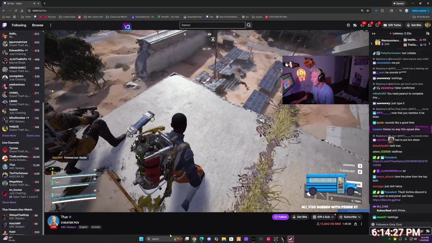Open JoJoThaMoFo channel in sidebar
Viewport: 432px width, 243px height.
(21, 61)
